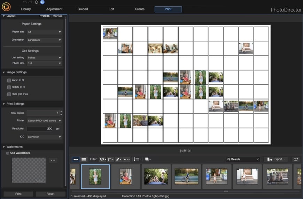The height and width of the screenshot is (199, 303).
Task: Open the Create tab
Action: tap(140, 9)
